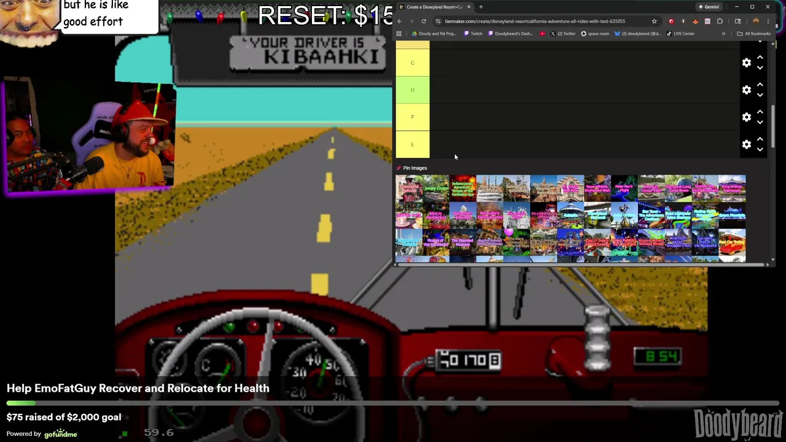Viewport: 786px width, 442px height.
Task: Move tier F row down with arrow
Action: (x=760, y=122)
